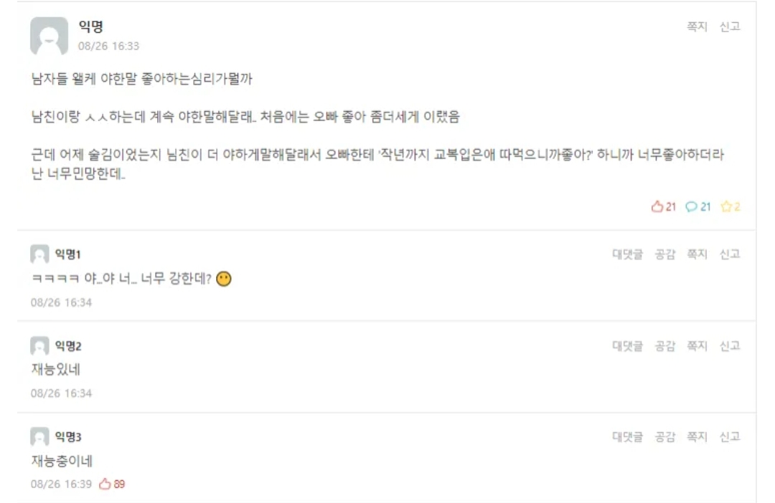Click the original poster's avatar image

(49, 36)
